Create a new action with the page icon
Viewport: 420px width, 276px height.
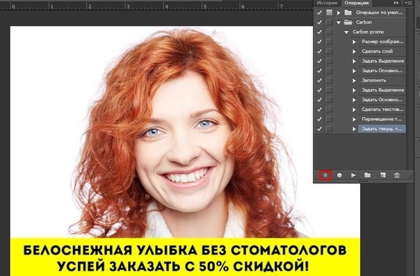[382, 175]
